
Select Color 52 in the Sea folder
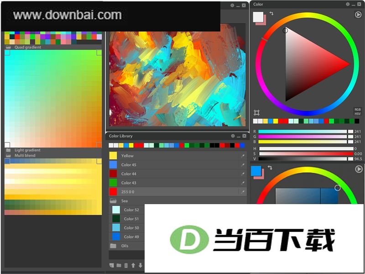[127, 210]
